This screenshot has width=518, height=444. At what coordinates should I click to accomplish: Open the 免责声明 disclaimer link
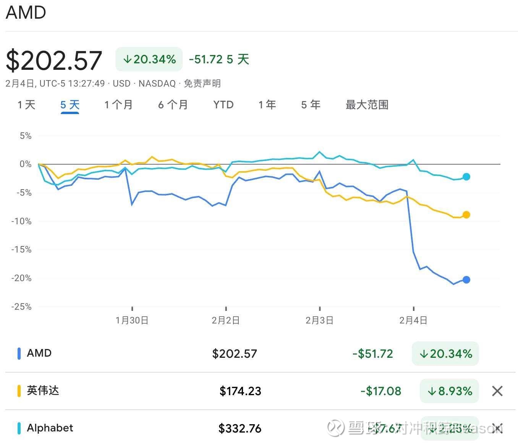[202, 84]
